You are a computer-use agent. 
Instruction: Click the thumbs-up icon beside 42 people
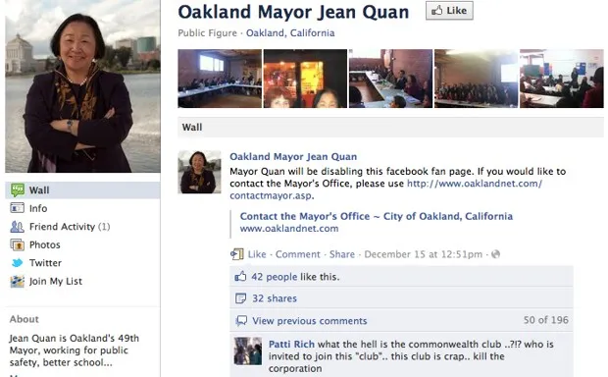point(240,277)
